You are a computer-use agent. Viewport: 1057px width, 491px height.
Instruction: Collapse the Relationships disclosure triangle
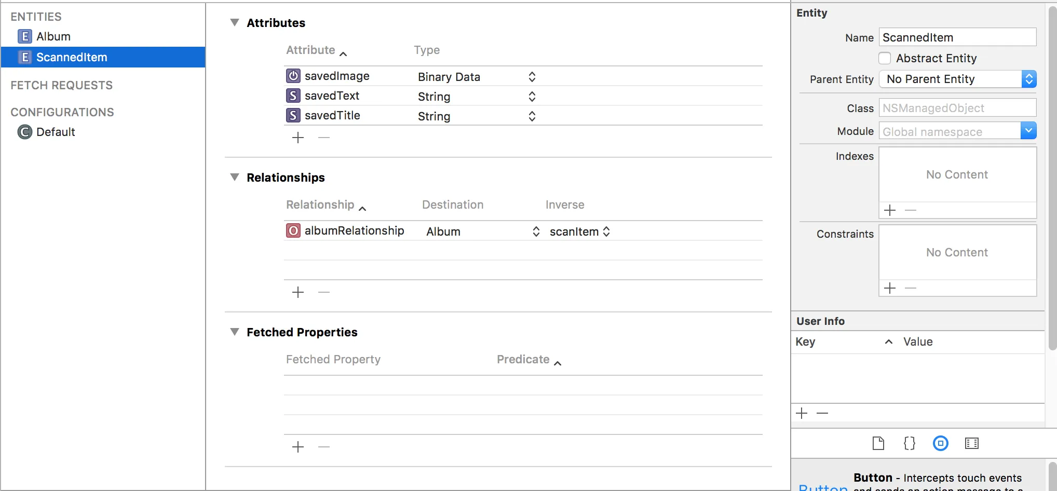pyautogui.click(x=235, y=177)
